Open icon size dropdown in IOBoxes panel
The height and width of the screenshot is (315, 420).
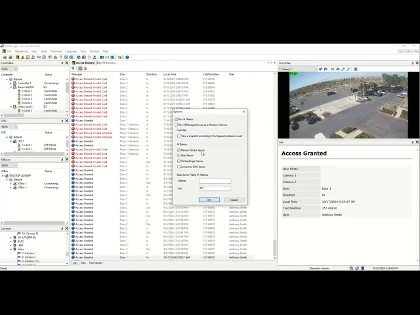point(9,165)
